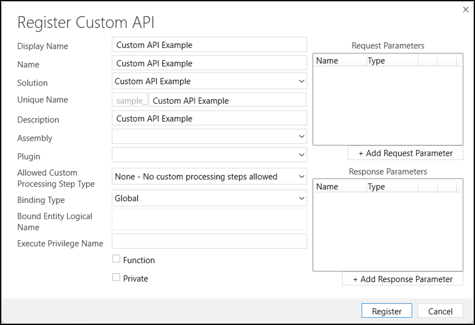Screen dimensions: 475x325
Task: Click the Register button
Action: (386, 311)
